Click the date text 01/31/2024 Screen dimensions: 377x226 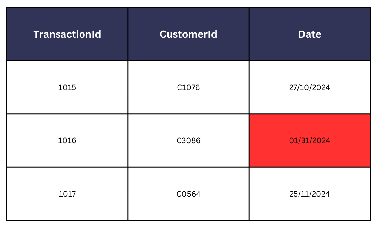coord(310,140)
